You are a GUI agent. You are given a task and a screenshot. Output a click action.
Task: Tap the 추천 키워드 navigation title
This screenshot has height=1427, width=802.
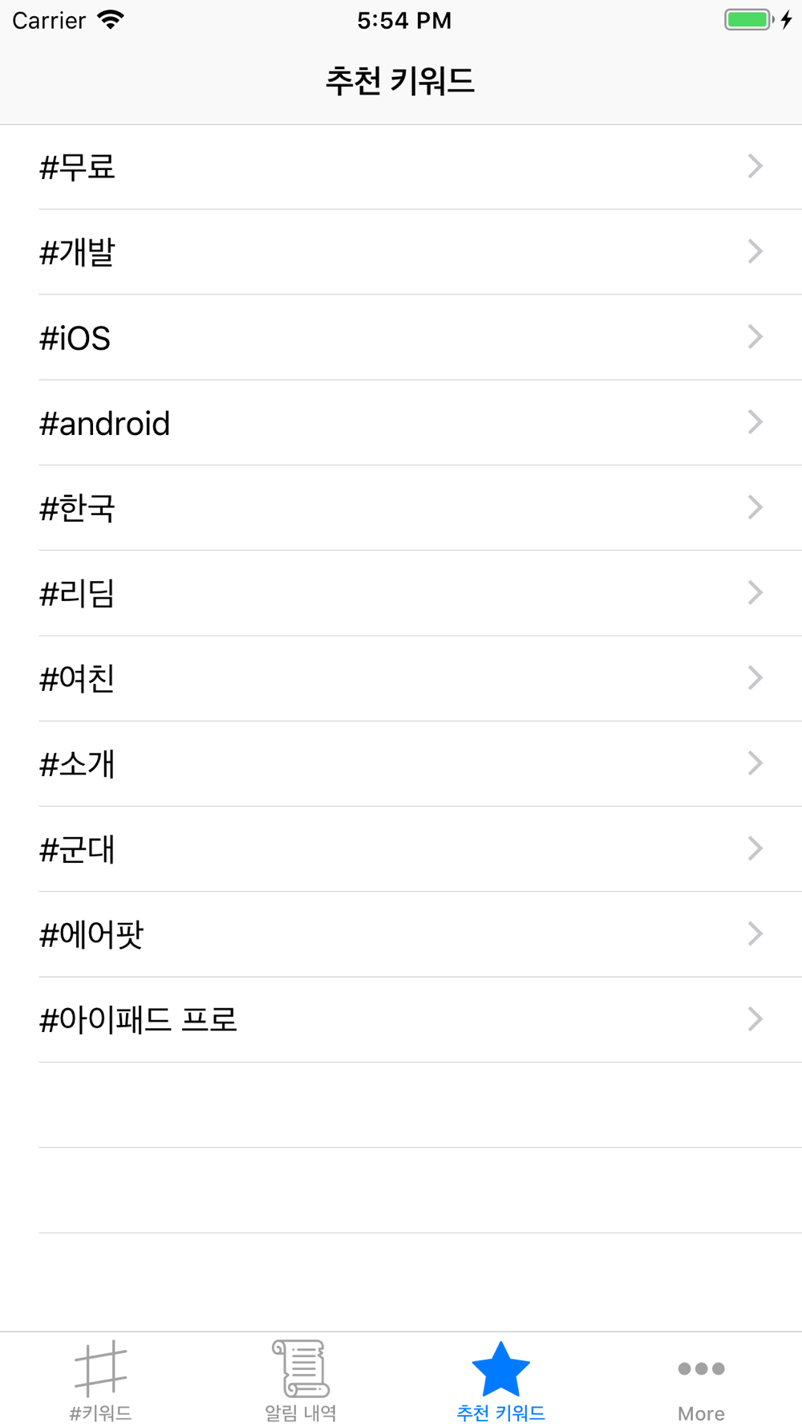point(400,81)
